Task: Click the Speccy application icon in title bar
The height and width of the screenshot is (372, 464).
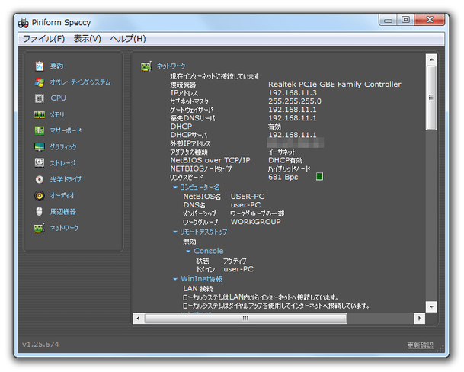Action: click(24, 23)
